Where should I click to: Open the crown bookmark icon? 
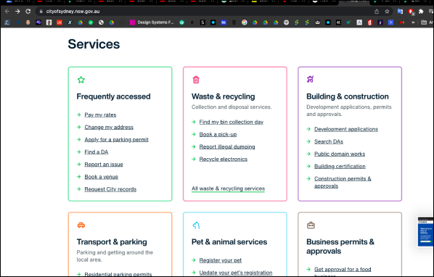(x=317, y=22)
